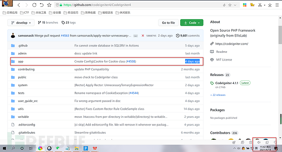Open the colorful apps grid extension icon
The image size is (282, 152).
pos(244,5)
